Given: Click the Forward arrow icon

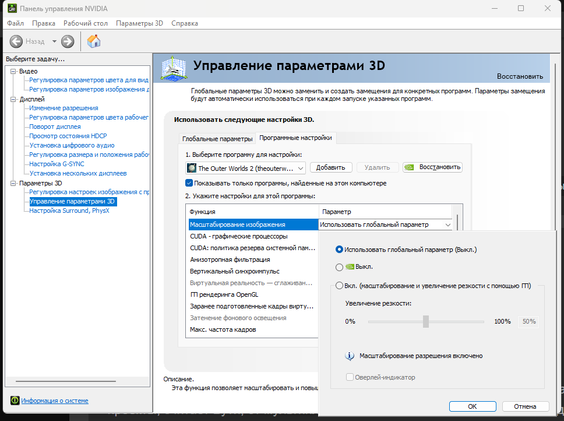Looking at the screenshot, I should (x=68, y=41).
